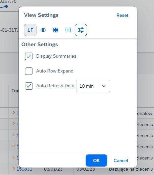Select the Other Settings sliders tab

(x=81, y=30)
